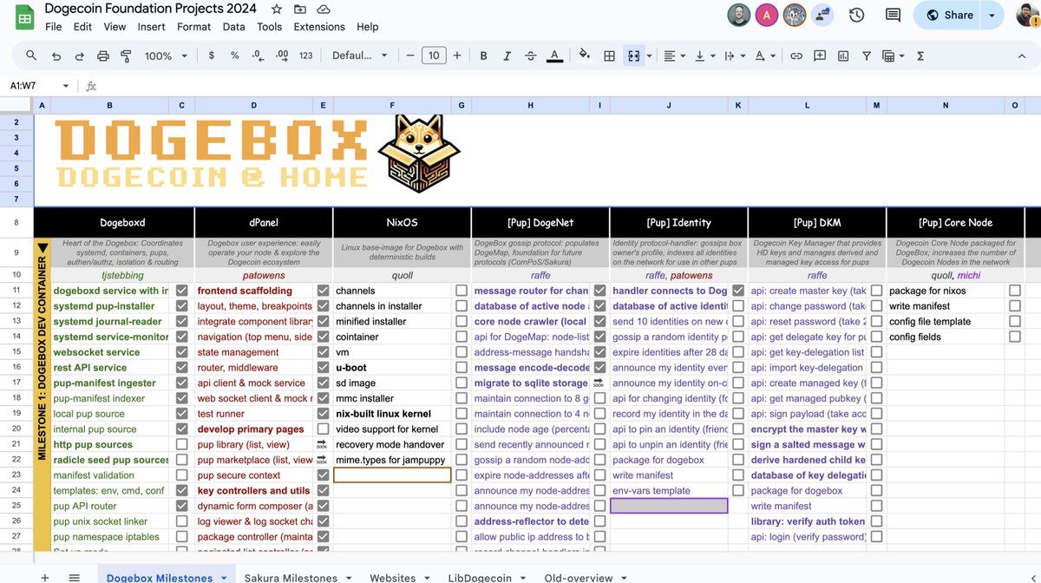Toggle the frontend scaffolding checkbox
The height and width of the screenshot is (583, 1041).
[323, 291]
